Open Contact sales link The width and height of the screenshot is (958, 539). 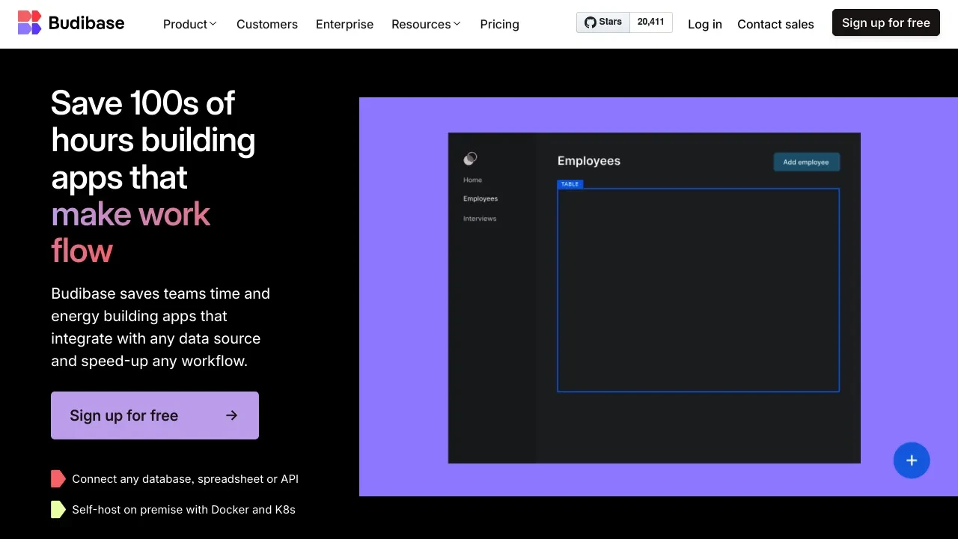pyautogui.click(x=775, y=24)
